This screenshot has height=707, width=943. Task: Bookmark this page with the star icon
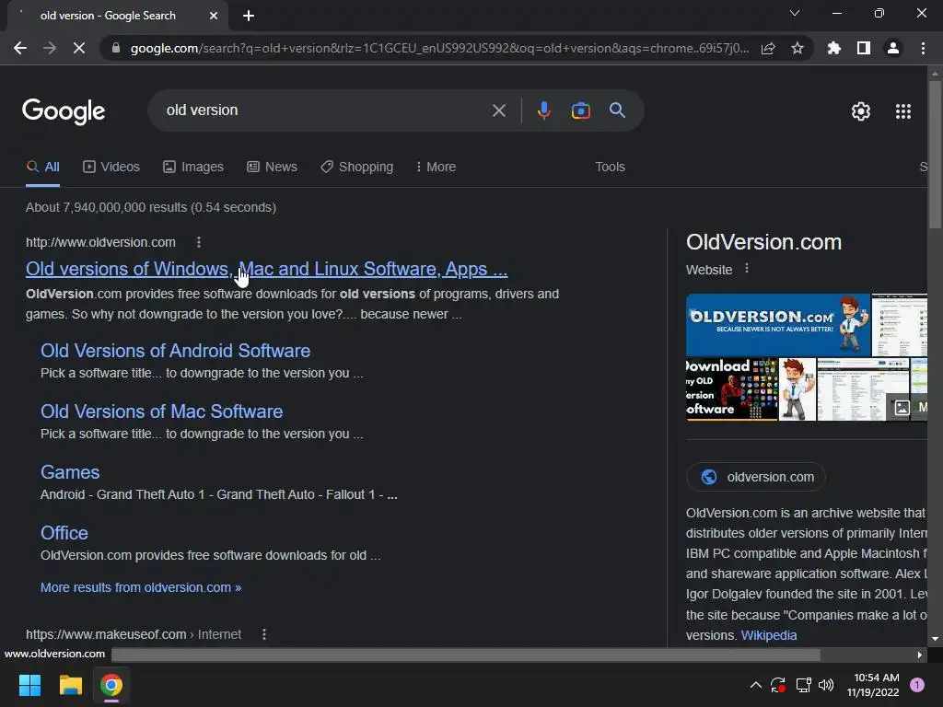point(797,48)
